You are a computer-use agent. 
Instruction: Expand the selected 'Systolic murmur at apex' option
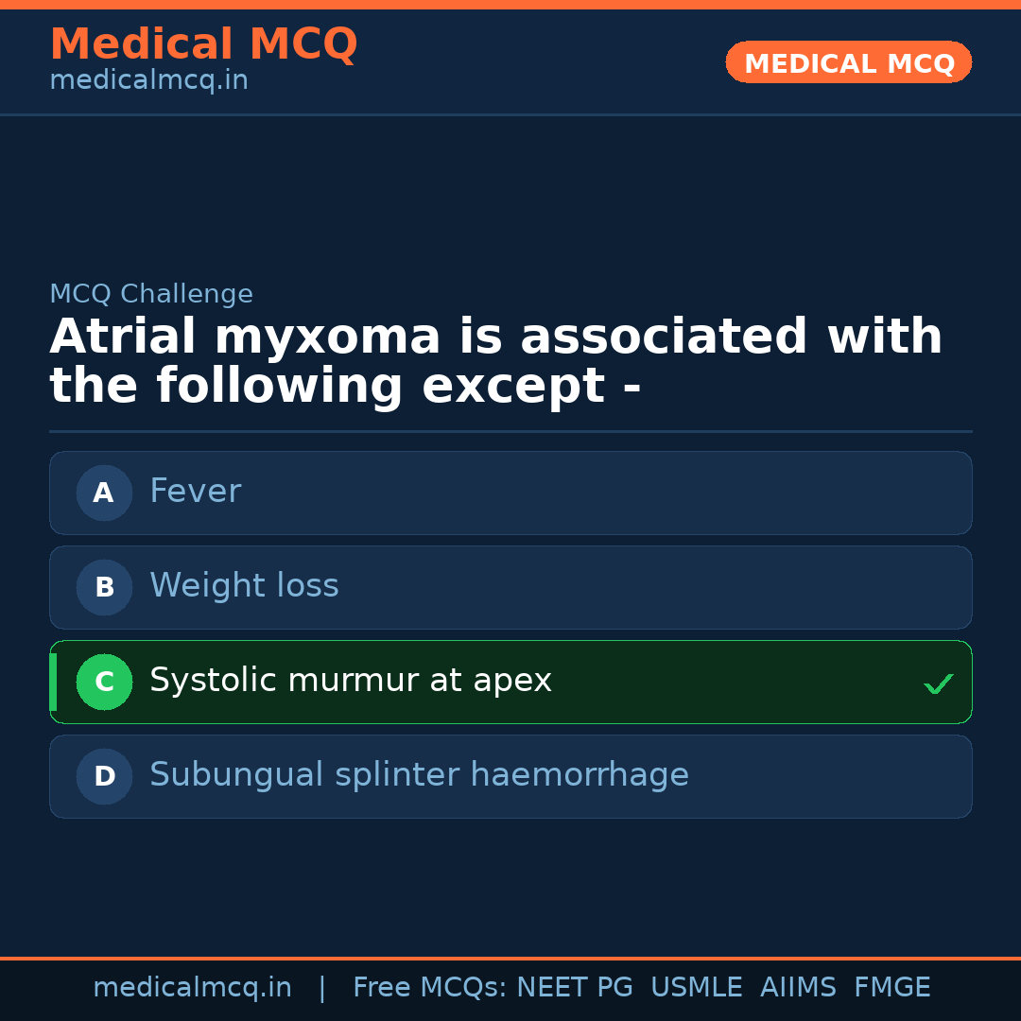click(x=510, y=682)
